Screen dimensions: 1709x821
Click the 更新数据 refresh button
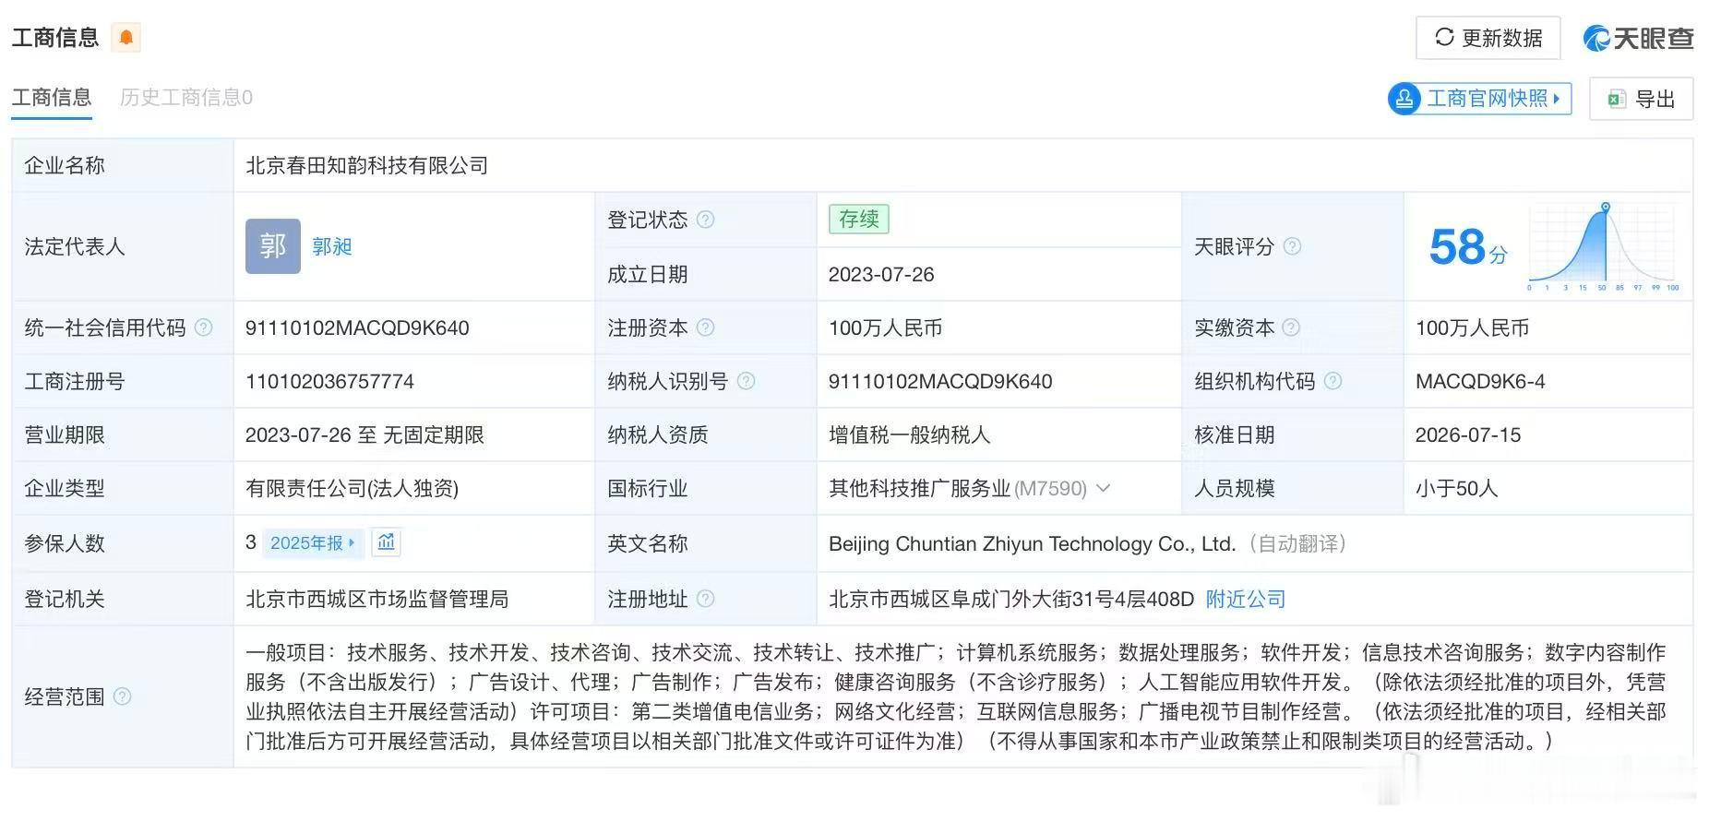point(1488,38)
